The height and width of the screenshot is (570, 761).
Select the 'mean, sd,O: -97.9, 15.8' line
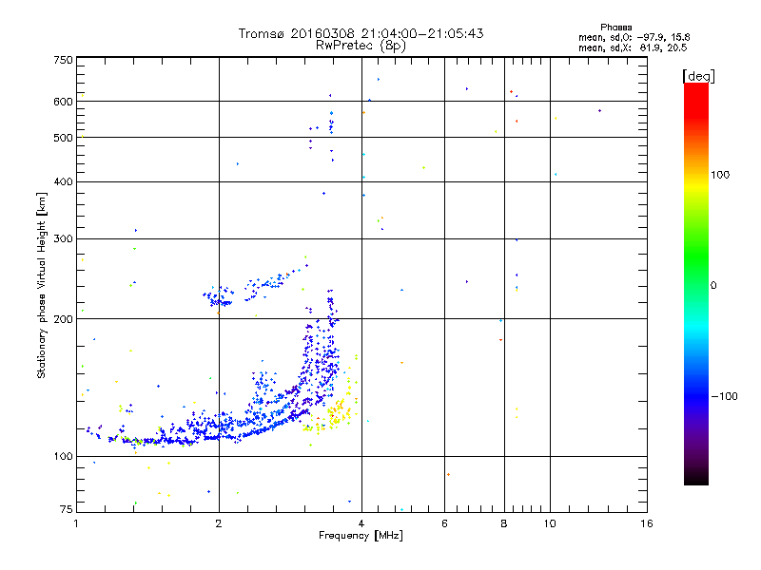coord(634,37)
